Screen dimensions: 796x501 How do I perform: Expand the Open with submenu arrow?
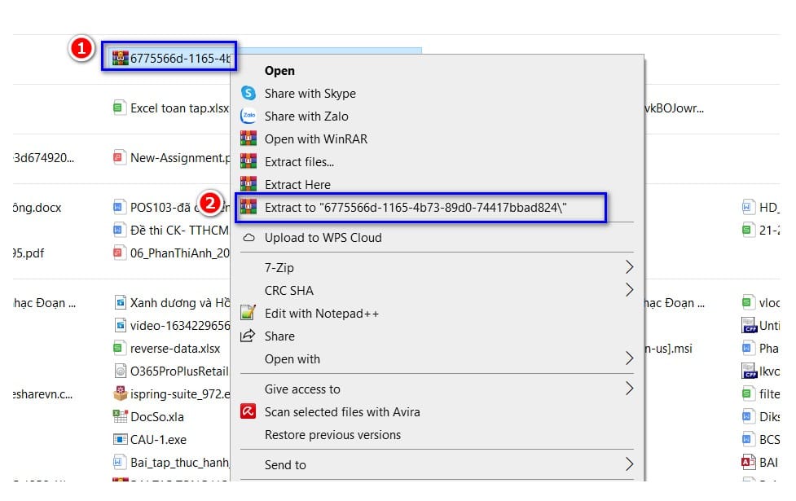(x=630, y=358)
